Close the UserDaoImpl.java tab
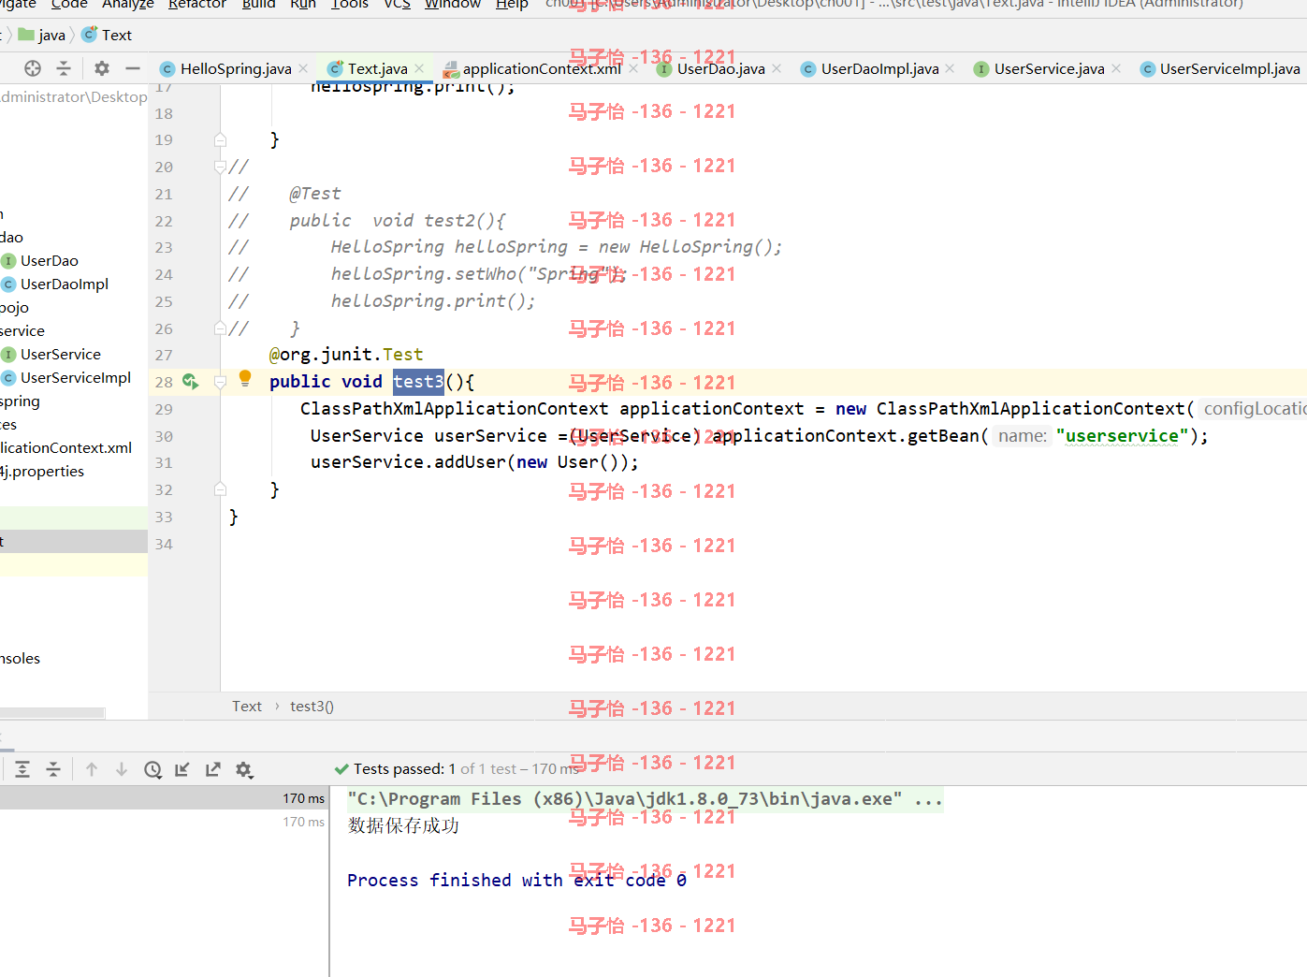The width and height of the screenshot is (1307, 977). (x=951, y=68)
